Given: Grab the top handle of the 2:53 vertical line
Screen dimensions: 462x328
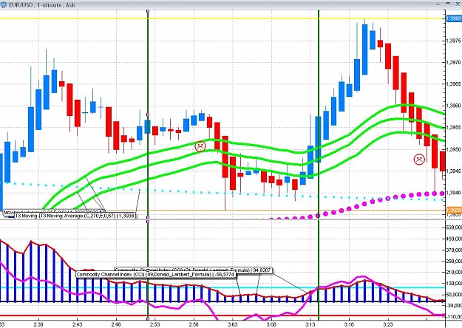Looking at the screenshot, I should (148, 11).
